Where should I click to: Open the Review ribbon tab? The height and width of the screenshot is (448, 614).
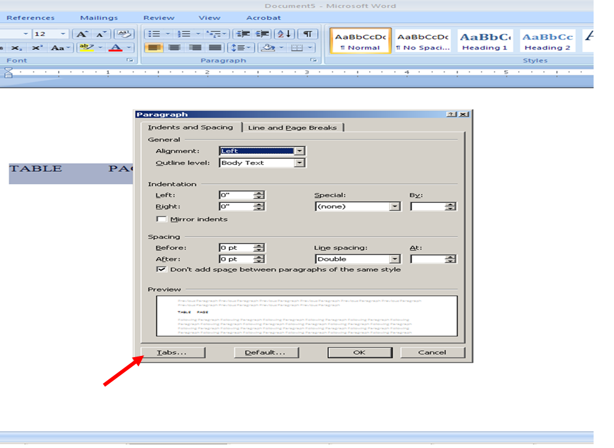158,17
